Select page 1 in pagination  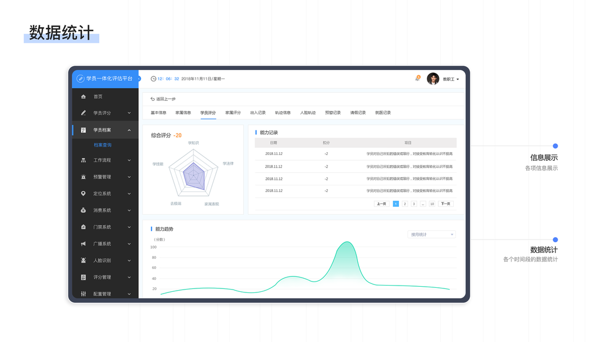tap(396, 203)
